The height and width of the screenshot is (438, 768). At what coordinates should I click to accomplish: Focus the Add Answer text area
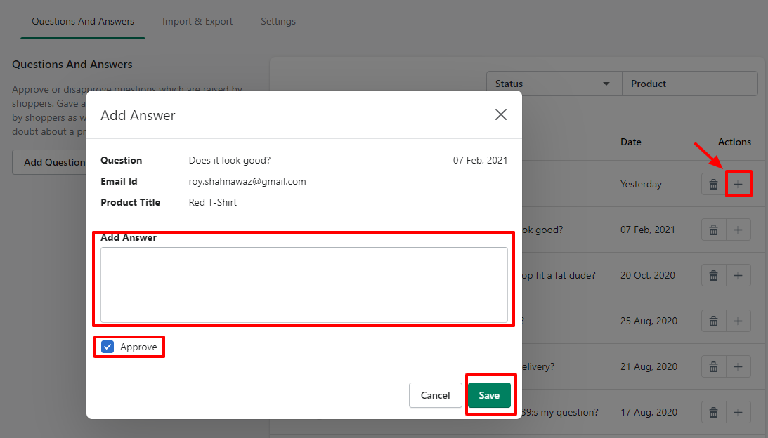coord(304,285)
